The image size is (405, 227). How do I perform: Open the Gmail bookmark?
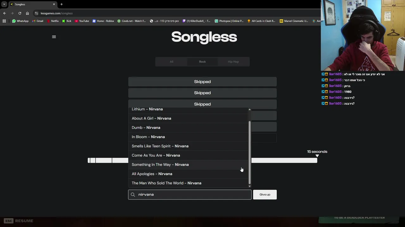(38, 21)
